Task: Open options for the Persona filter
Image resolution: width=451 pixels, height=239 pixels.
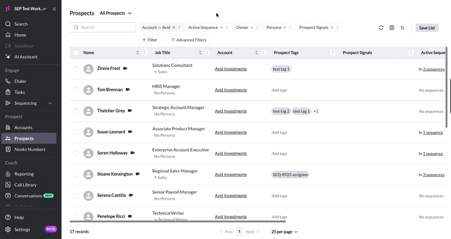Action: tap(290, 27)
